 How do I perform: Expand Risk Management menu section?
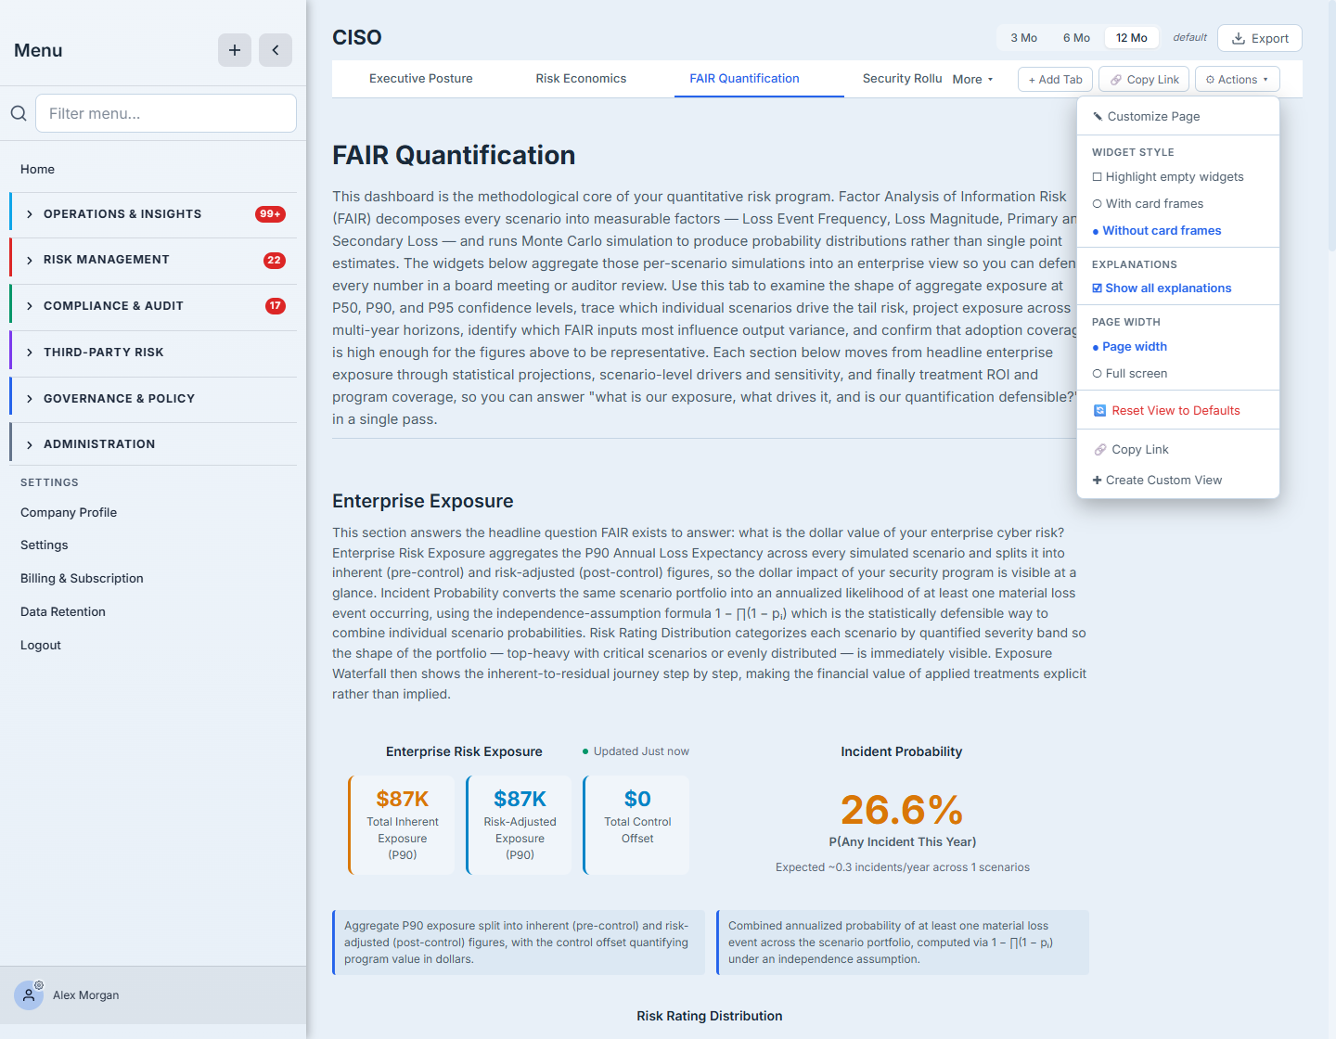pyautogui.click(x=154, y=260)
